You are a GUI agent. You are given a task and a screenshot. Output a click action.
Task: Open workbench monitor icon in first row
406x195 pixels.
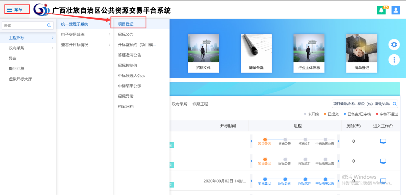[383, 141]
